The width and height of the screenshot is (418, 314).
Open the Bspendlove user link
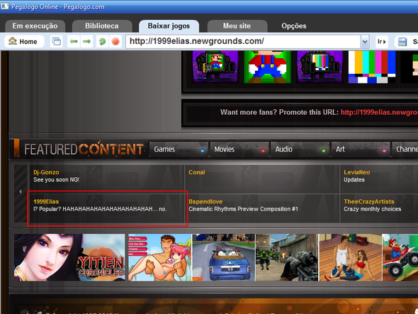pos(205,202)
